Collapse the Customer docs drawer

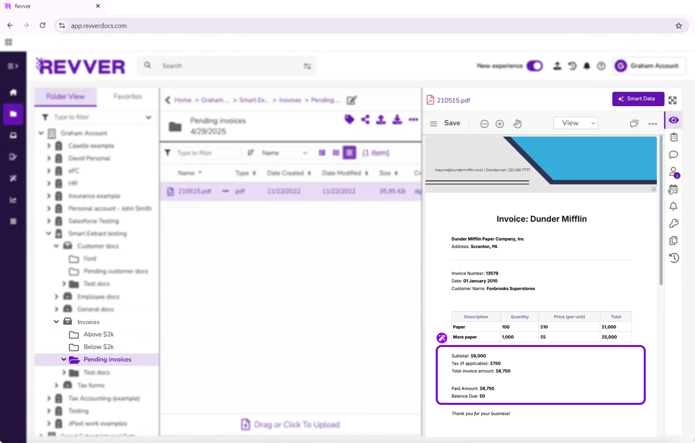pyautogui.click(x=56, y=246)
